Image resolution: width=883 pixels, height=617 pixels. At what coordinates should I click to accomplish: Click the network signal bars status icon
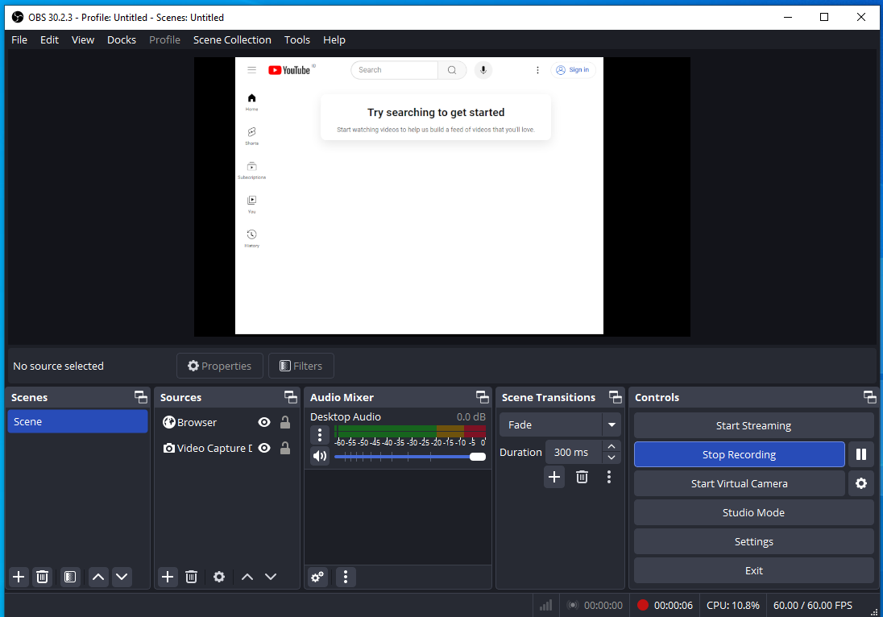click(x=545, y=605)
